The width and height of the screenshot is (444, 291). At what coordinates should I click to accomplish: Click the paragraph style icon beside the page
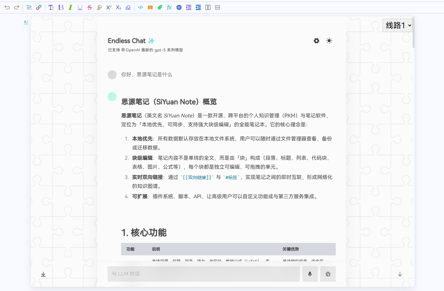click(26, 22)
